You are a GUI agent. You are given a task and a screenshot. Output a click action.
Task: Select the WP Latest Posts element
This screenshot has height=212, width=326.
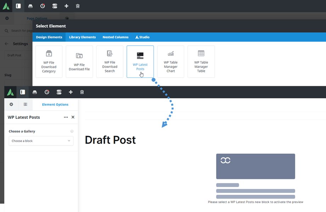coord(140,61)
